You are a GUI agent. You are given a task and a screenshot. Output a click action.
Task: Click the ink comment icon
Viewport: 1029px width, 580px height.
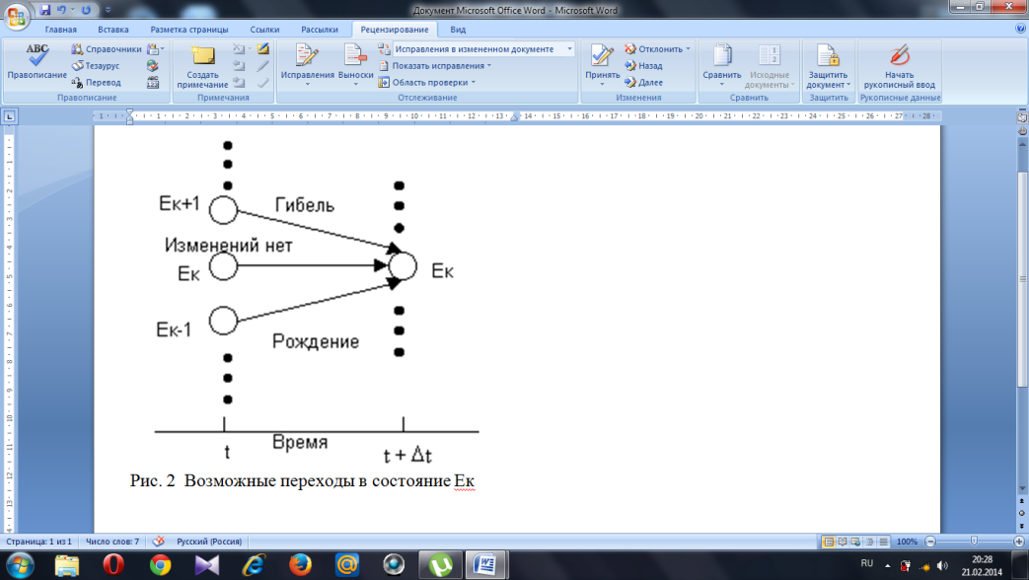(x=263, y=49)
